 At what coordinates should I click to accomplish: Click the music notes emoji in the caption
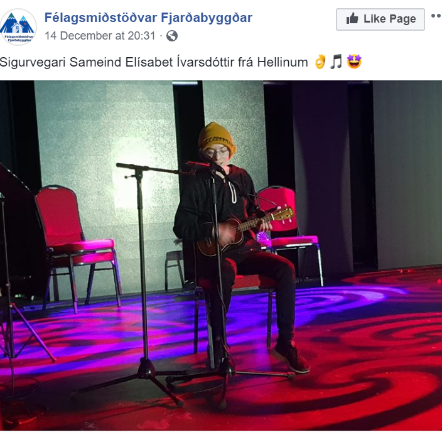337,62
